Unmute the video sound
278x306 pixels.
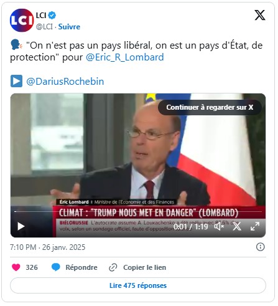[x=219, y=226]
